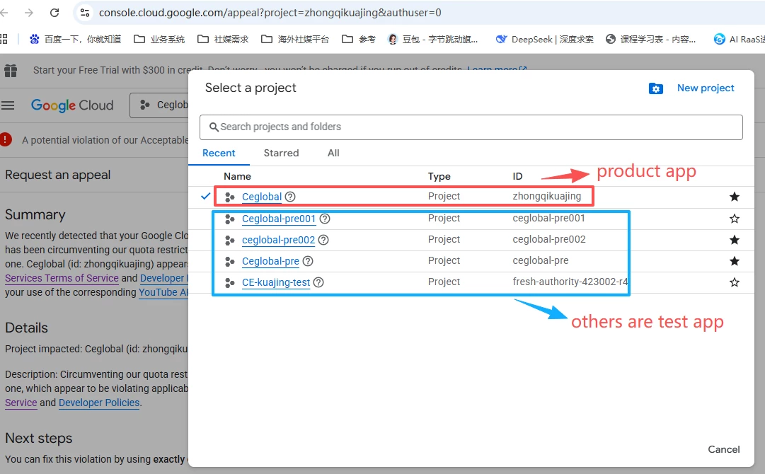
Task: Click the Name column header
Action: [x=237, y=177]
